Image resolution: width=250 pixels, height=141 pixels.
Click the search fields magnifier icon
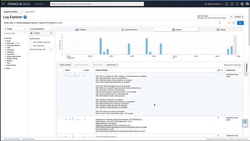(x=25, y=33)
